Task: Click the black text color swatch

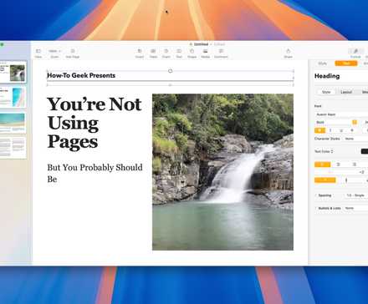Action: (365, 151)
